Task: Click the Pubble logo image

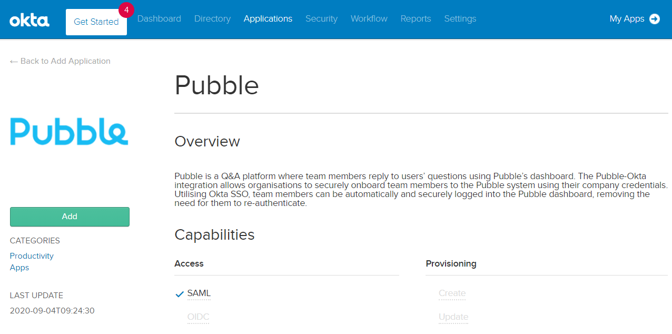Action: [69, 131]
